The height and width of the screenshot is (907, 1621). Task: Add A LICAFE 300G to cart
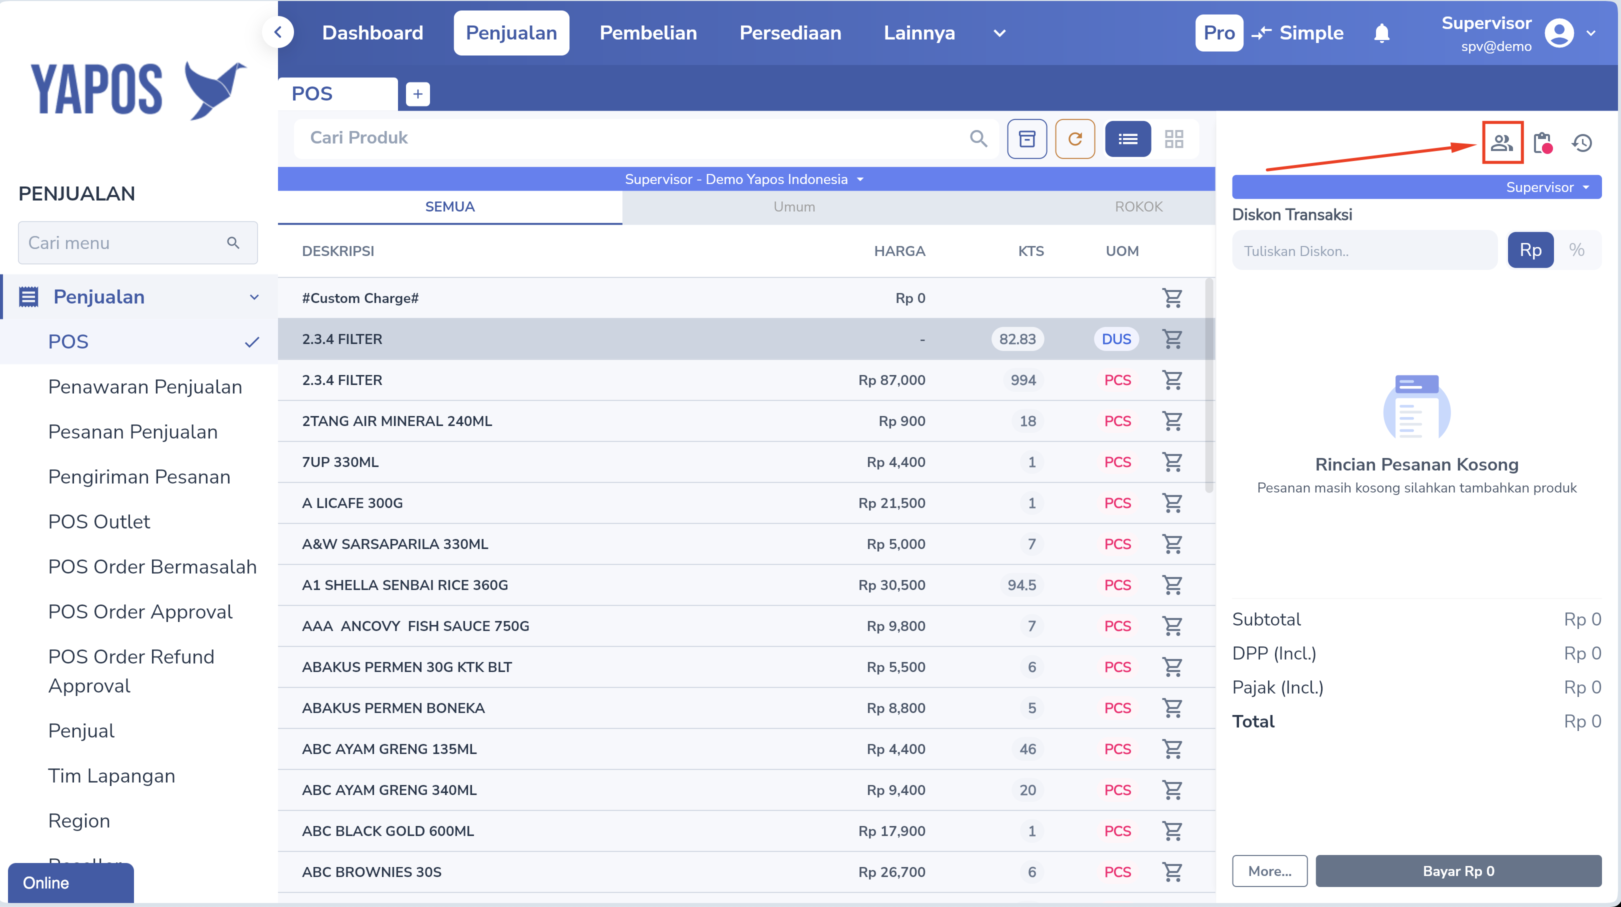click(x=1171, y=502)
